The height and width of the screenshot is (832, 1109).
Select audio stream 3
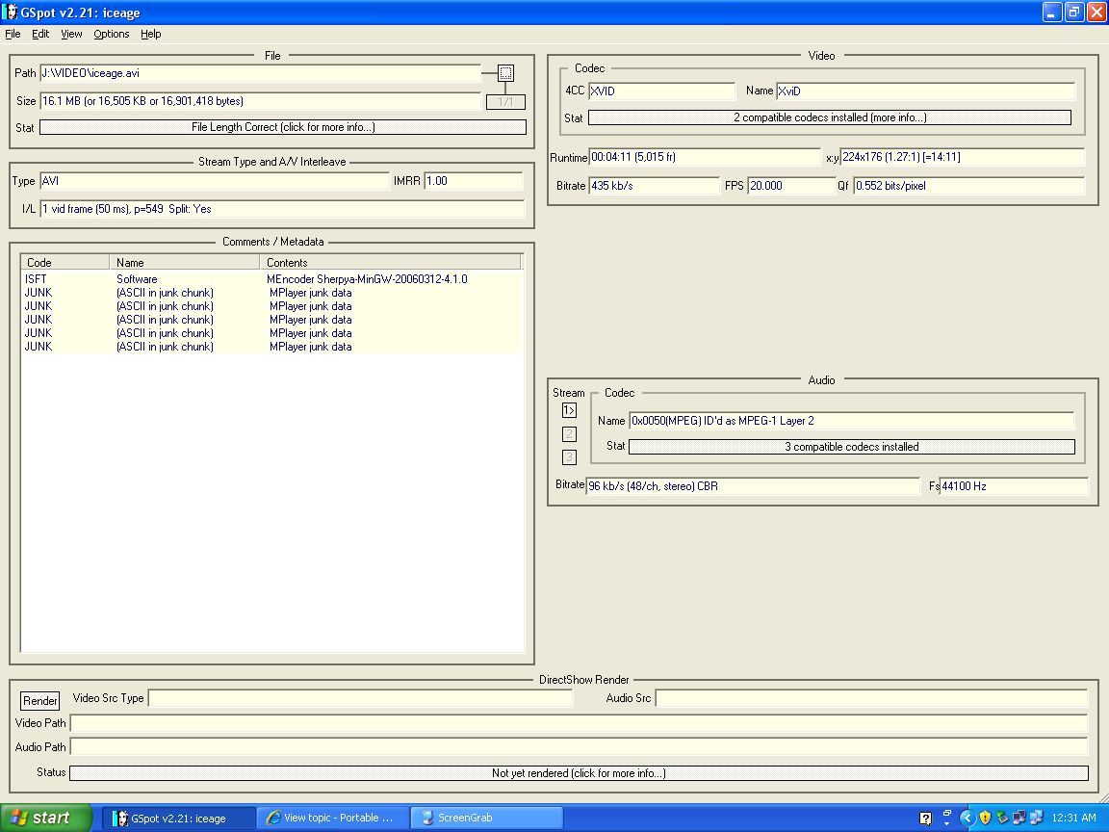pos(569,457)
